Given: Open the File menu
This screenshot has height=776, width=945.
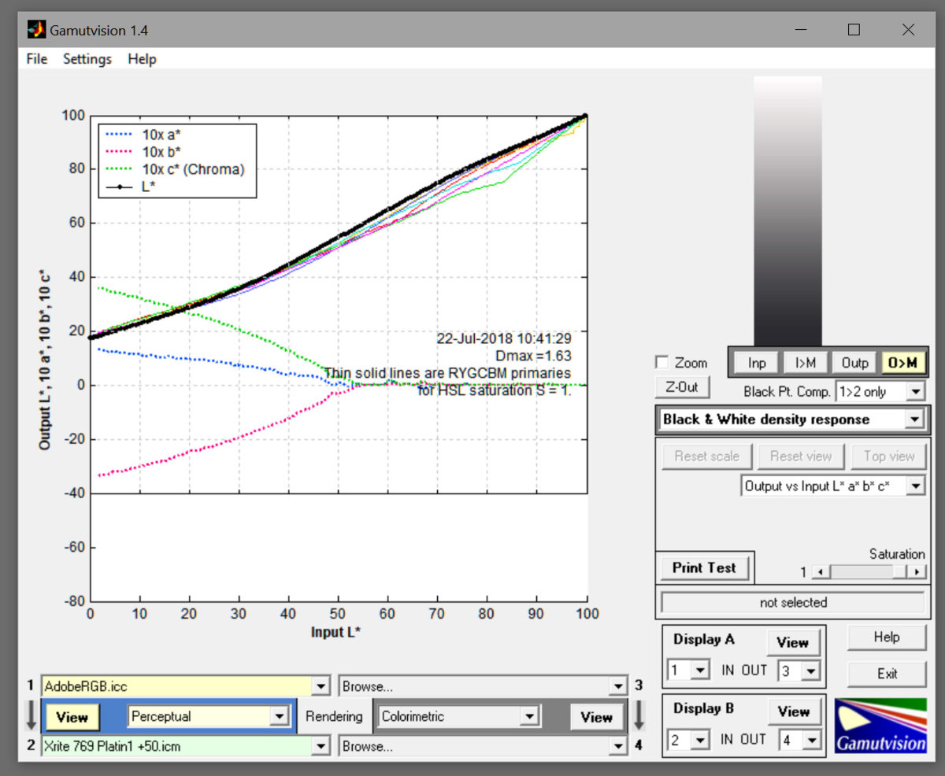Looking at the screenshot, I should pyautogui.click(x=36, y=59).
